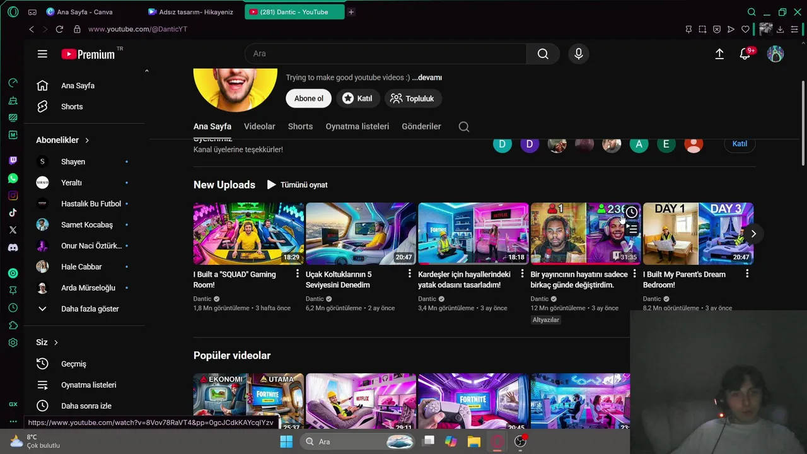Switch to Shorts channel tab
This screenshot has height=454, width=807.
click(x=300, y=126)
